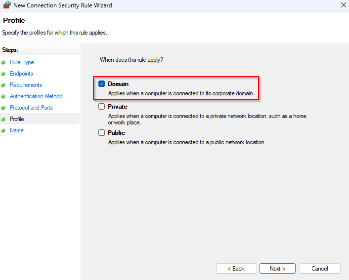Click the green bullet beside Protocol and Ports

pos(3,108)
